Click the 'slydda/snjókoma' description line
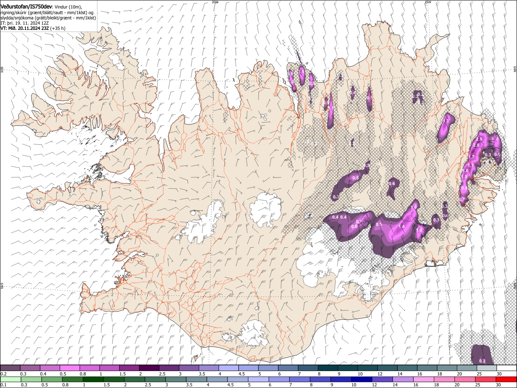Viewport: 517px width, 388px height. [x=48, y=18]
